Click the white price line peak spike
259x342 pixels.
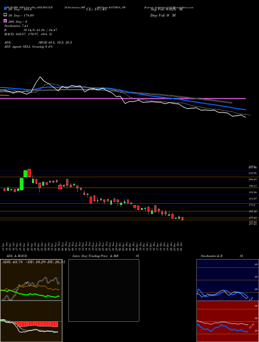[x=40, y=77]
